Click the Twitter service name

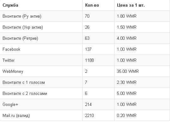[9, 60]
